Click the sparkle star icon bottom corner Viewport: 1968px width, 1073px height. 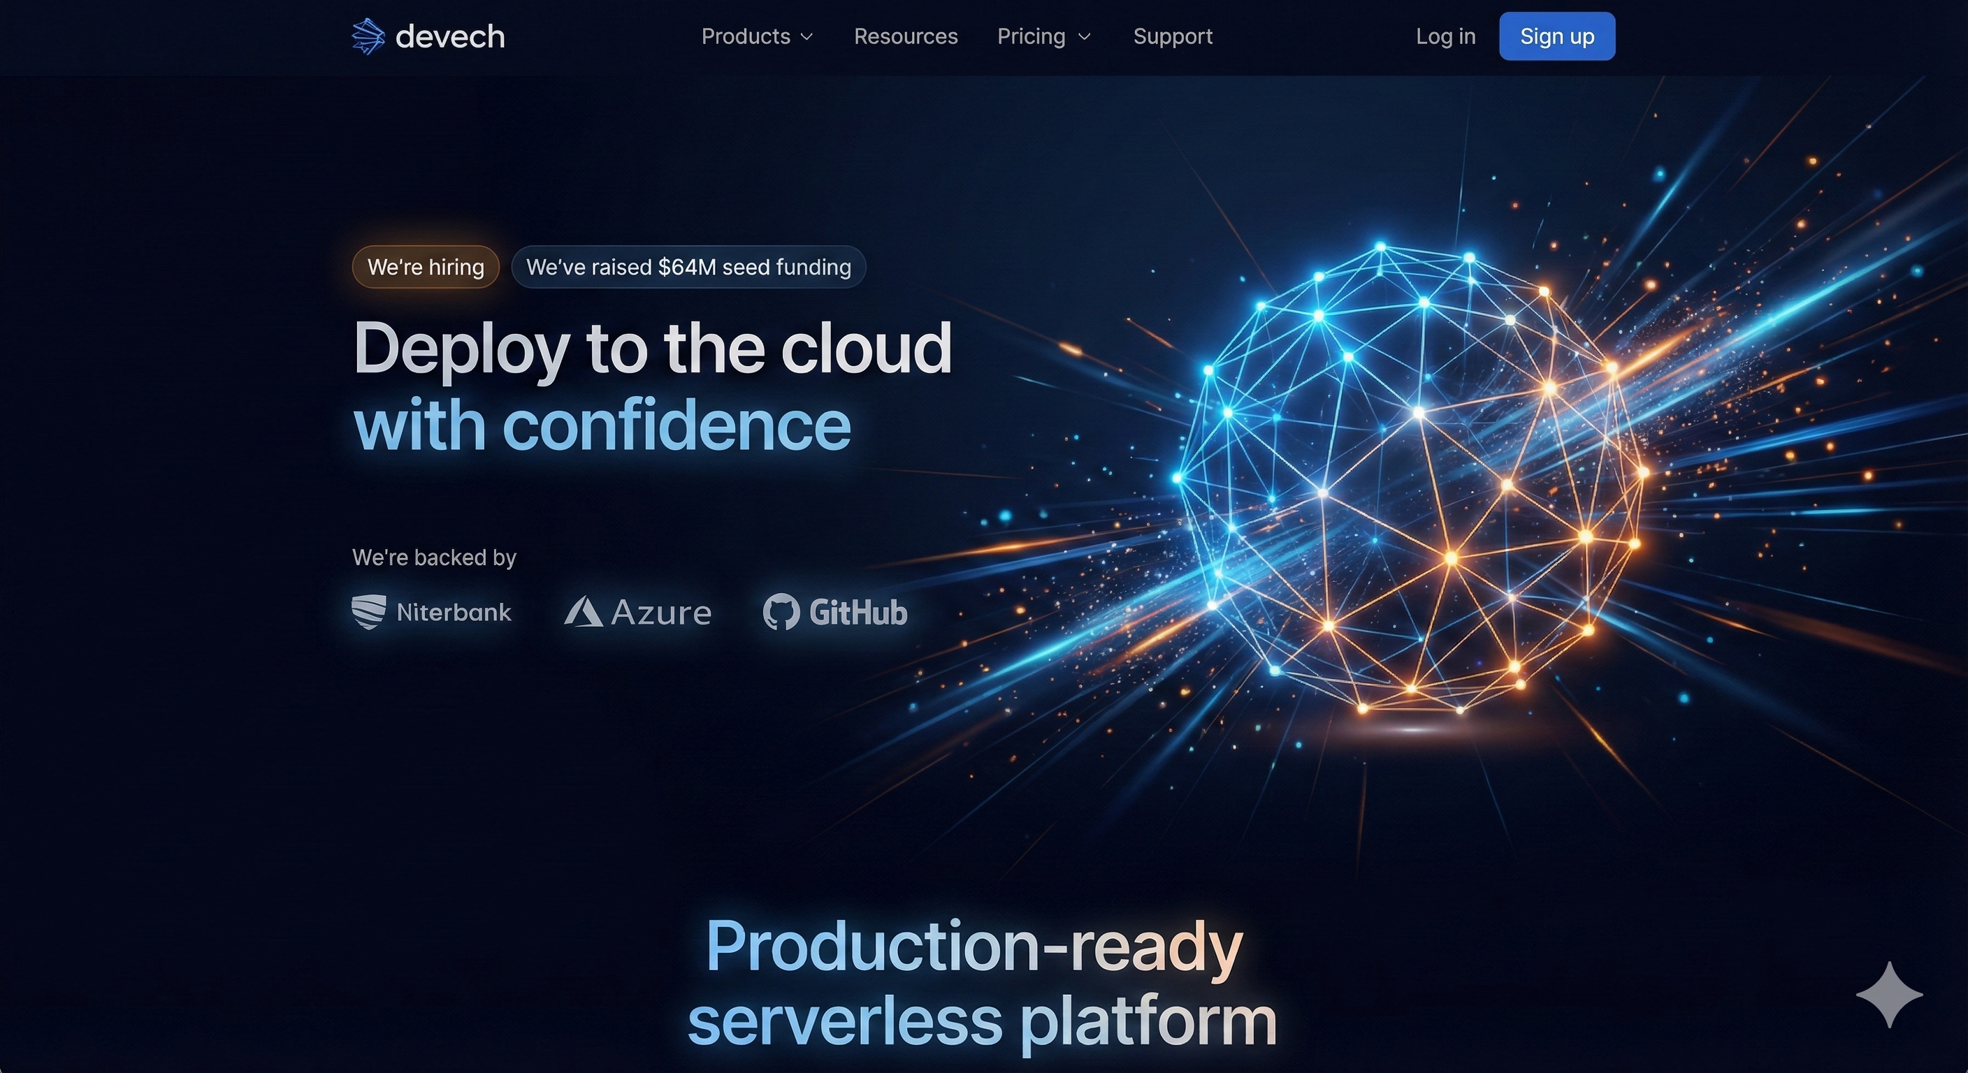[1888, 994]
